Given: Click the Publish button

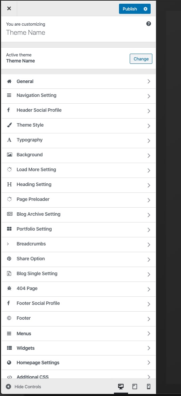Looking at the screenshot, I should [130, 9].
